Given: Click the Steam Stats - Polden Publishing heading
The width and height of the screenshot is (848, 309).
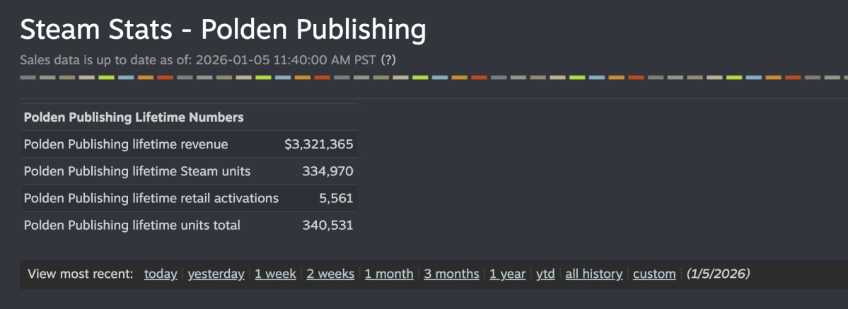Looking at the screenshot, I should (223, 30).
